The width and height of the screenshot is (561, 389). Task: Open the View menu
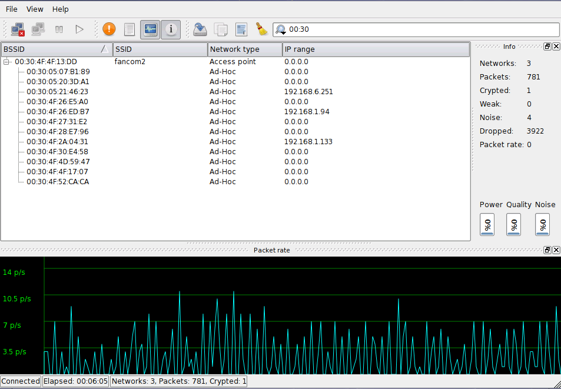pyautogui.click(x=35, y=9)
